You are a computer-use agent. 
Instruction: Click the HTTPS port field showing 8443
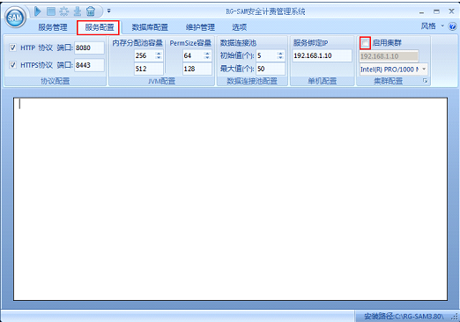(x=89, y=65)
